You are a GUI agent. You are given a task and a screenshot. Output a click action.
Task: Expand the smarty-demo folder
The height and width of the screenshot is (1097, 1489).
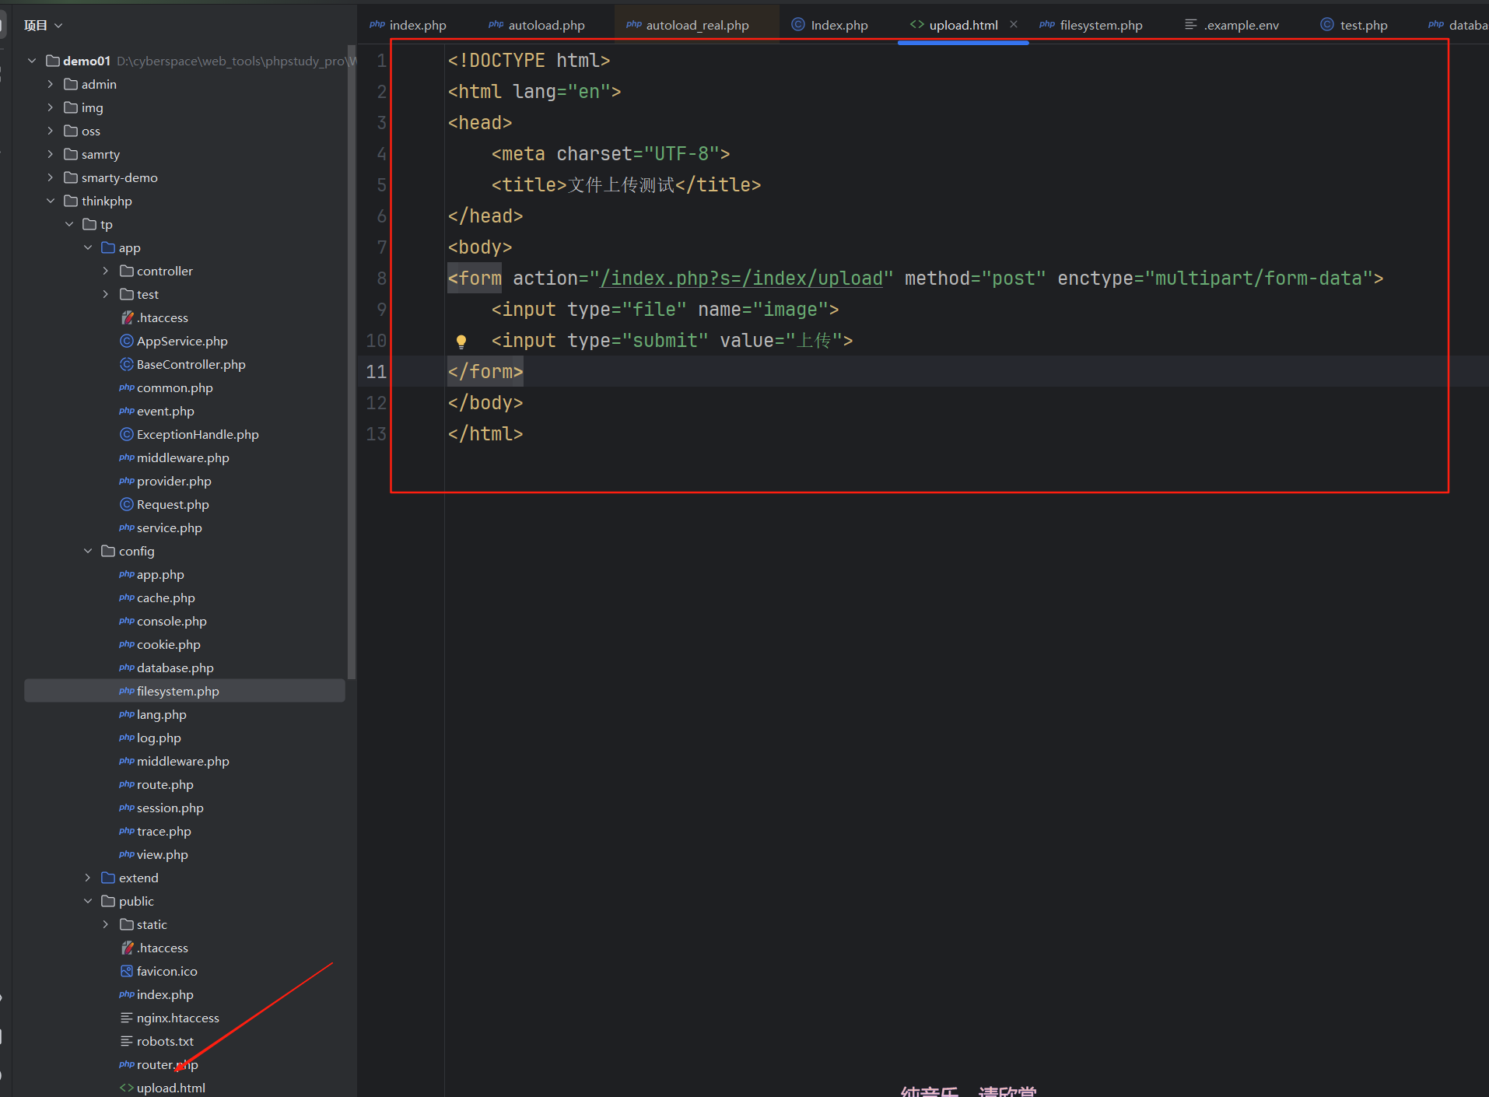coord(51,177)
